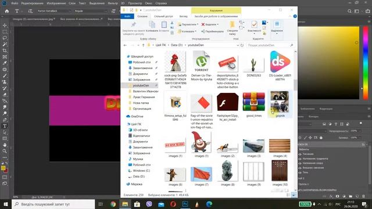Click Data (D:) in the address breadcrumb

pos(177,45)
